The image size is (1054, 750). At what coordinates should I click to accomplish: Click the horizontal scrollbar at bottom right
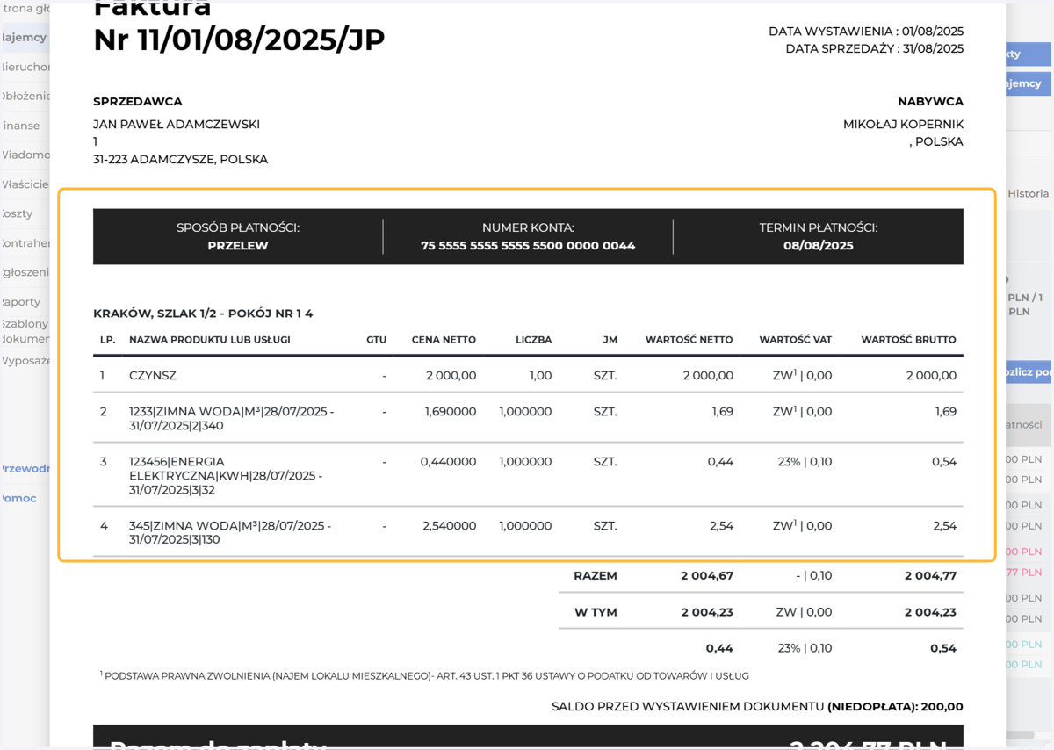tap(1022, 734)
